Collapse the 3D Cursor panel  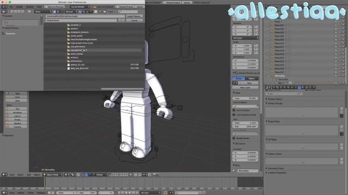click(x=233, y=144)
